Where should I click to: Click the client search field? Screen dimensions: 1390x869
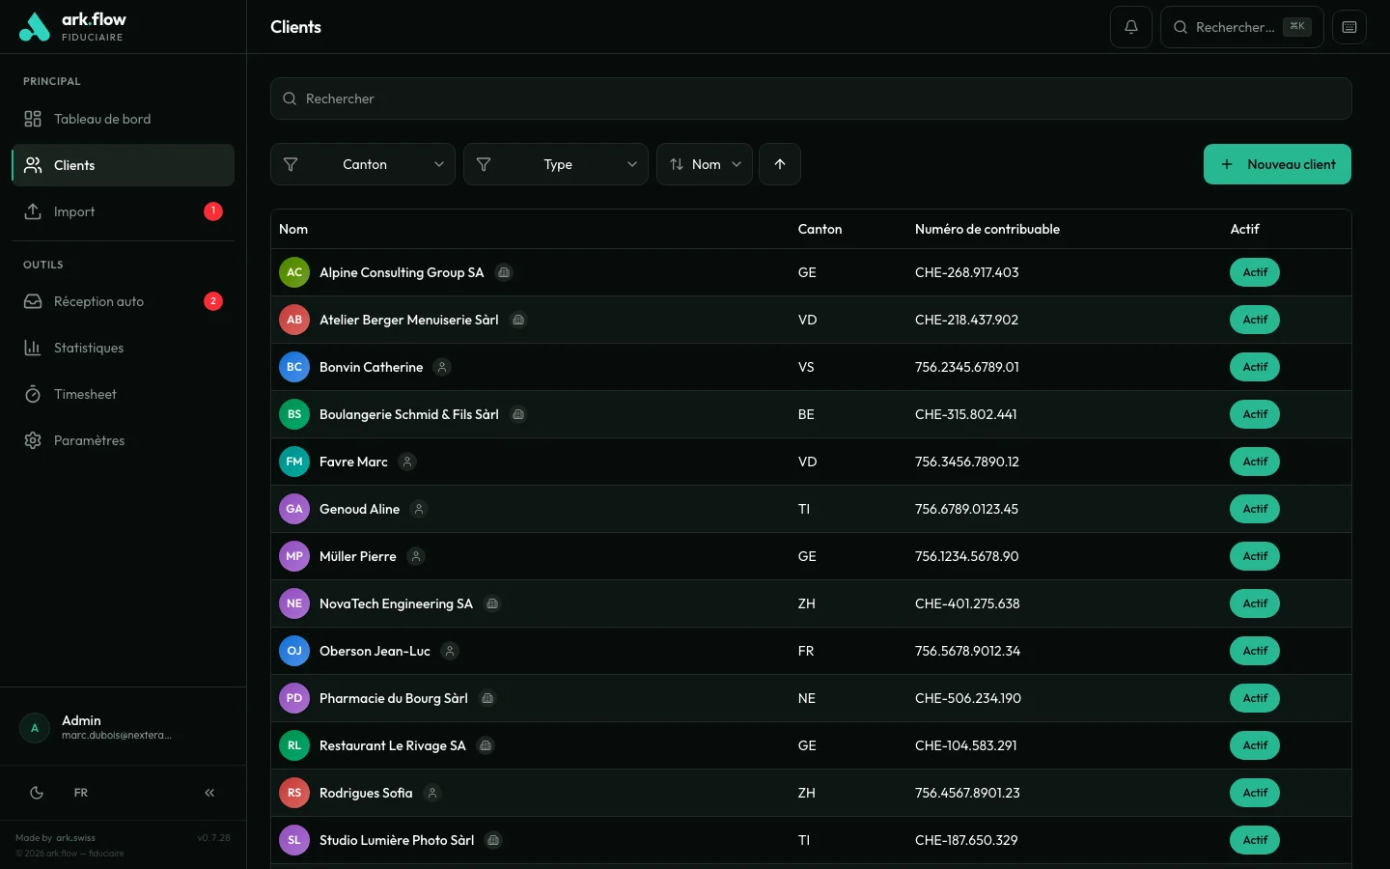click(811, 98)
